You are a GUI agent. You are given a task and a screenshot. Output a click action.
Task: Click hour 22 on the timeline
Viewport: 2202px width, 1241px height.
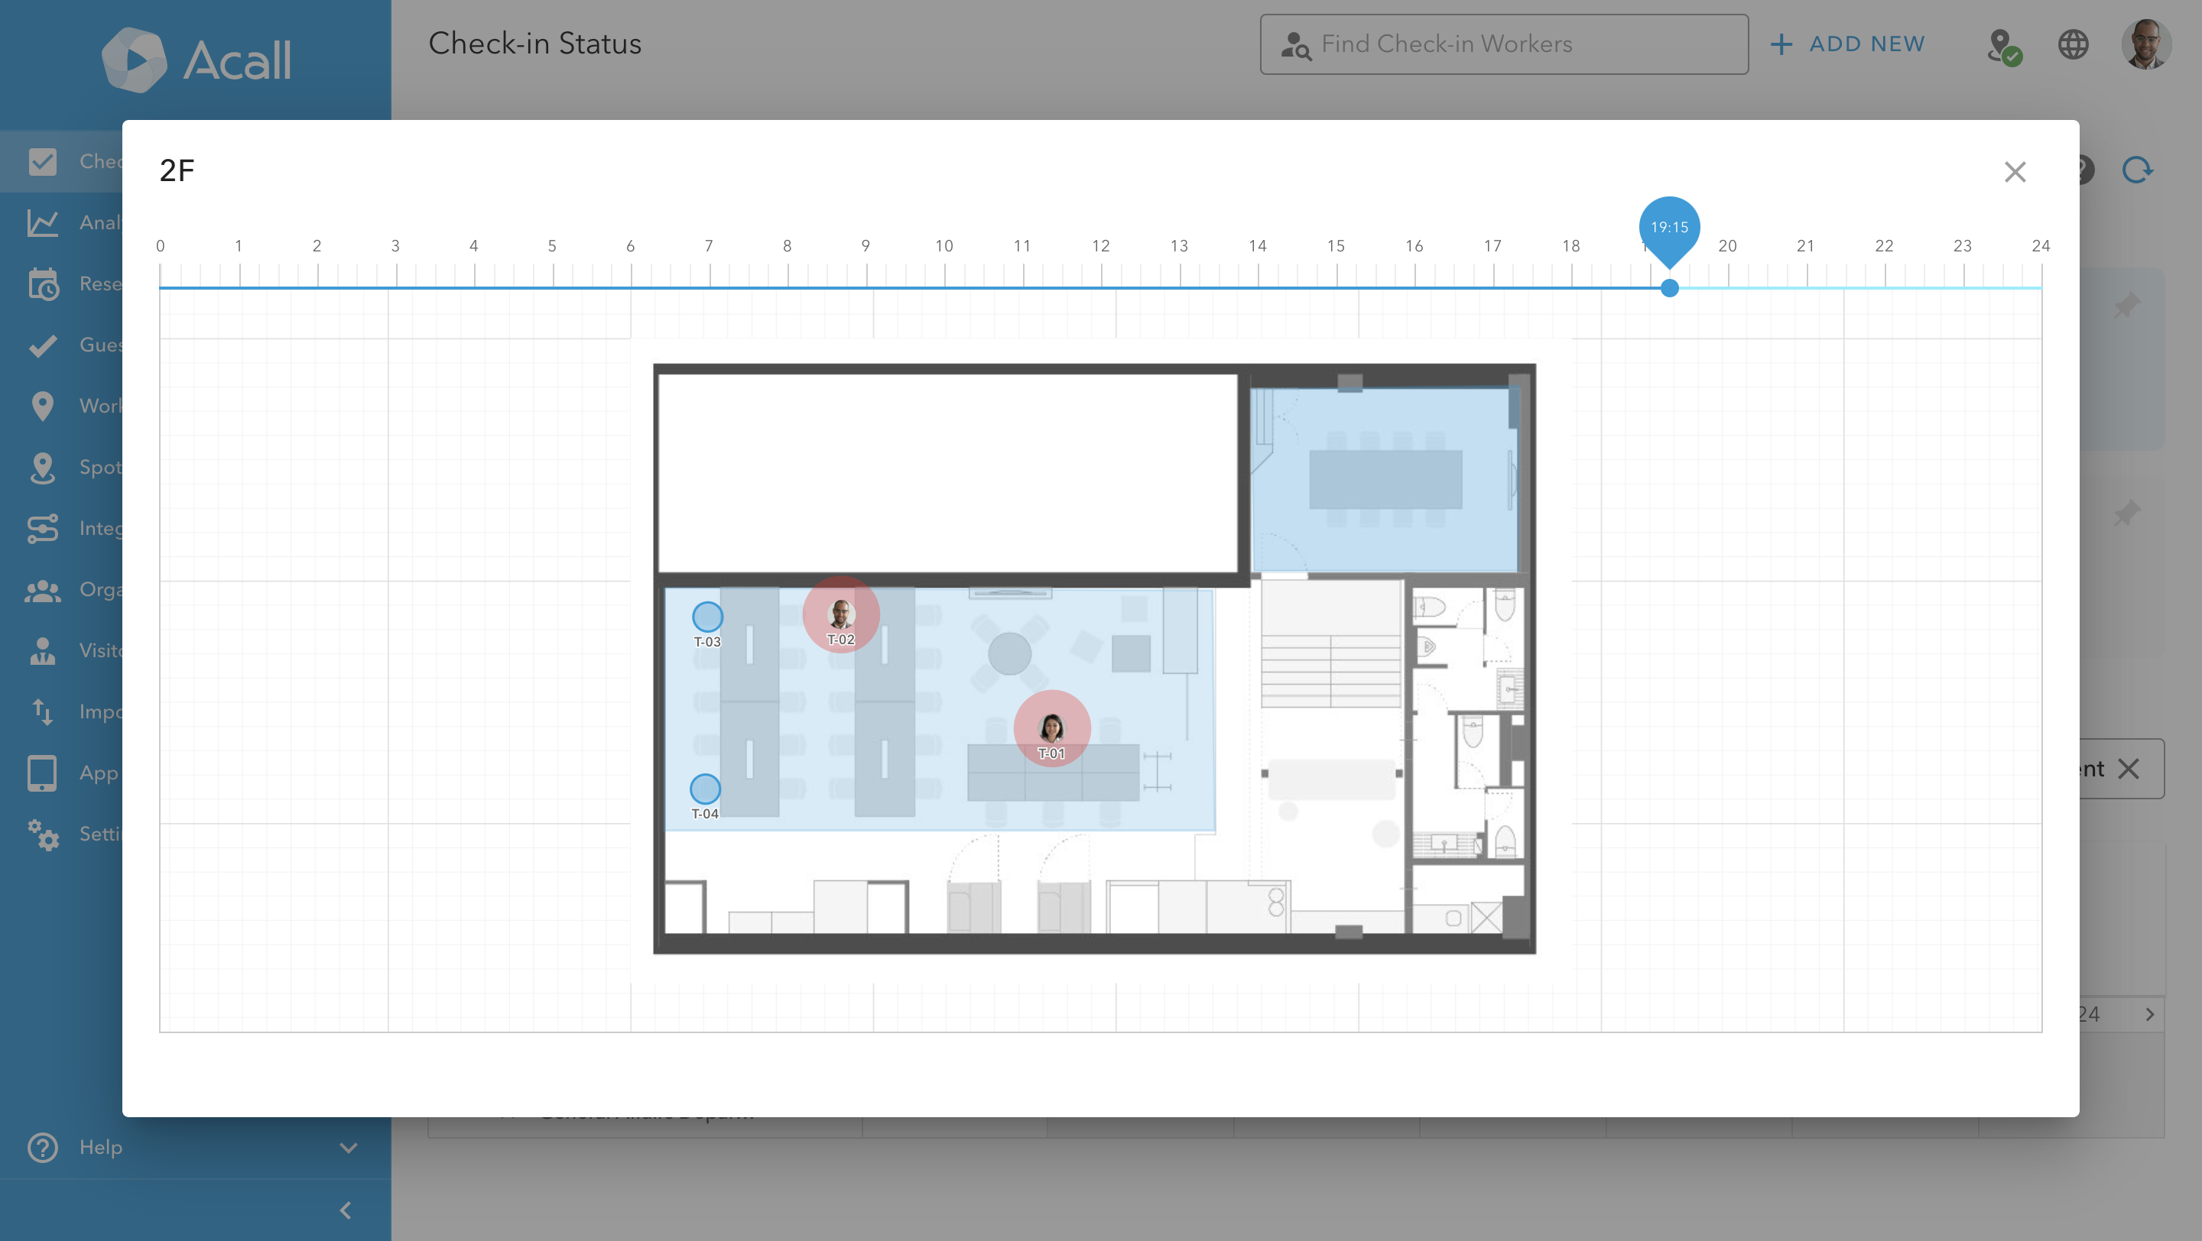tap(1884, 246)
